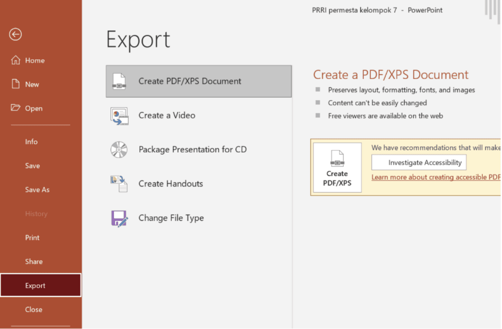
Task: Select the Create a Video option
Action: pos(199,116)
